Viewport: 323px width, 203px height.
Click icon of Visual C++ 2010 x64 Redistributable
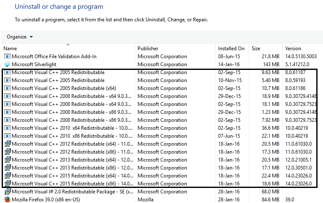(8, 128)
